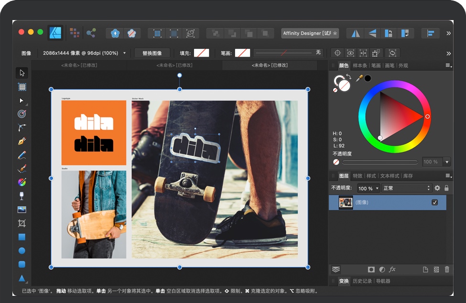The image size is (466, 303).
Task: Open the layer opacity 100 % dropdown
Action: [368, 188]
